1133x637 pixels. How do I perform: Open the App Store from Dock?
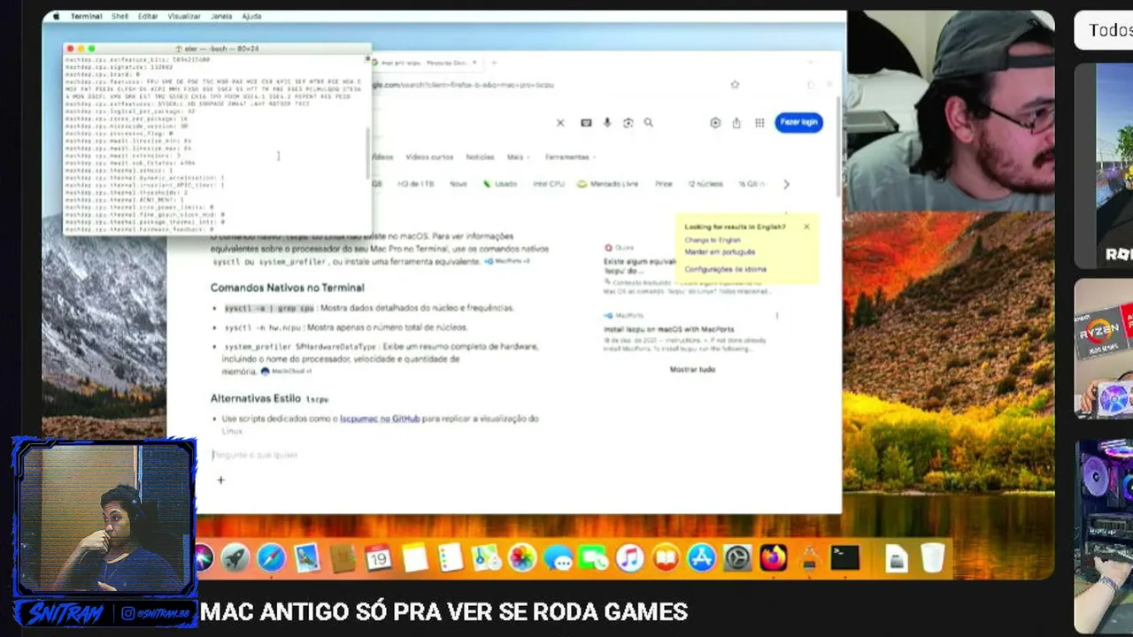point(701,558)
